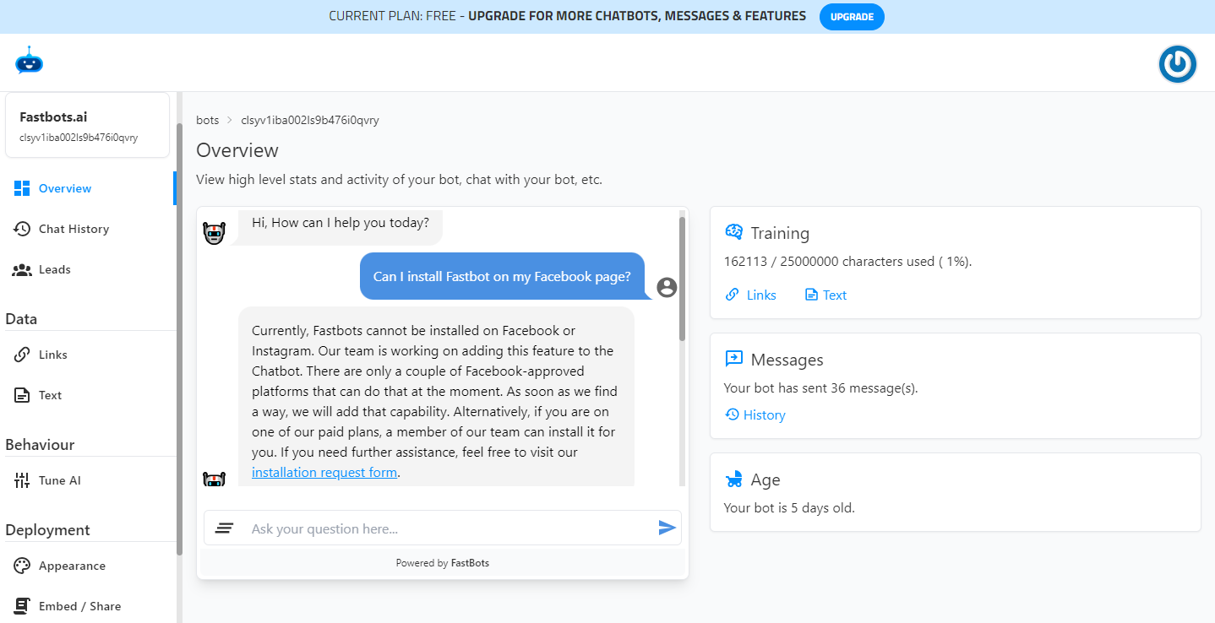Viewport: 1215px width, 623px height.
Task: Click the Upgrade button in the banner
Action: click(852, 17)
